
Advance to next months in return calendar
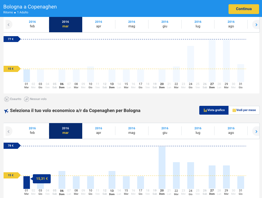[256, 131]
